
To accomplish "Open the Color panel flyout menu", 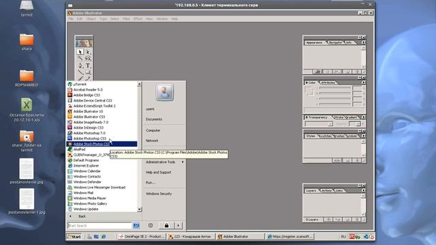I will tap(363, 82).
